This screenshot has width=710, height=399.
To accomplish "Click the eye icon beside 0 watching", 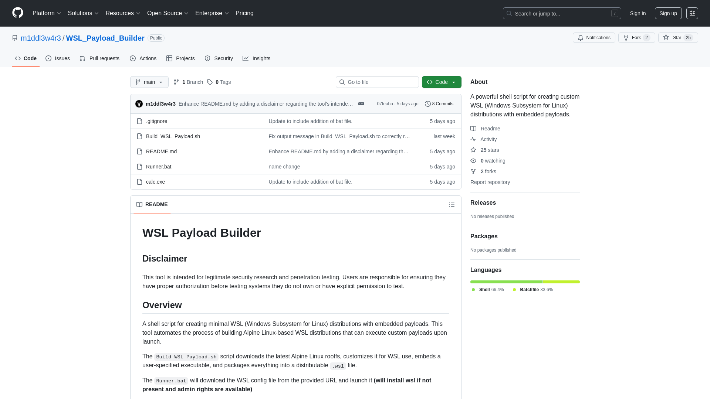I will pos(473,161).
